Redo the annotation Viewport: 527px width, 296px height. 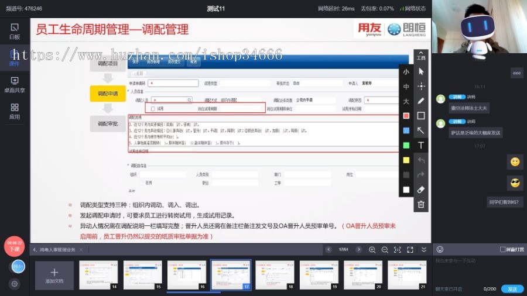coord(421,175)
